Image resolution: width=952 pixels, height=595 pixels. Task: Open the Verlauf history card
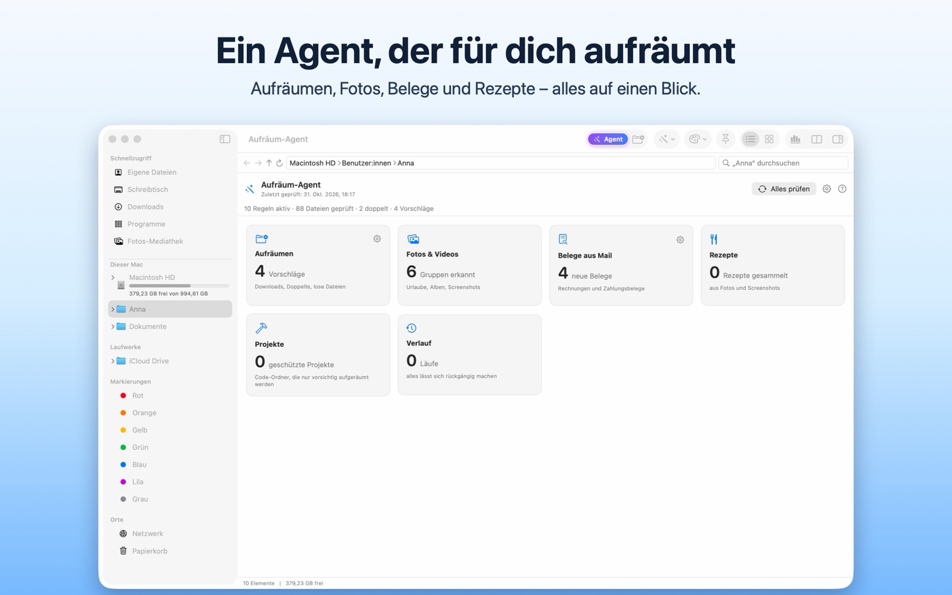(469, 355)
